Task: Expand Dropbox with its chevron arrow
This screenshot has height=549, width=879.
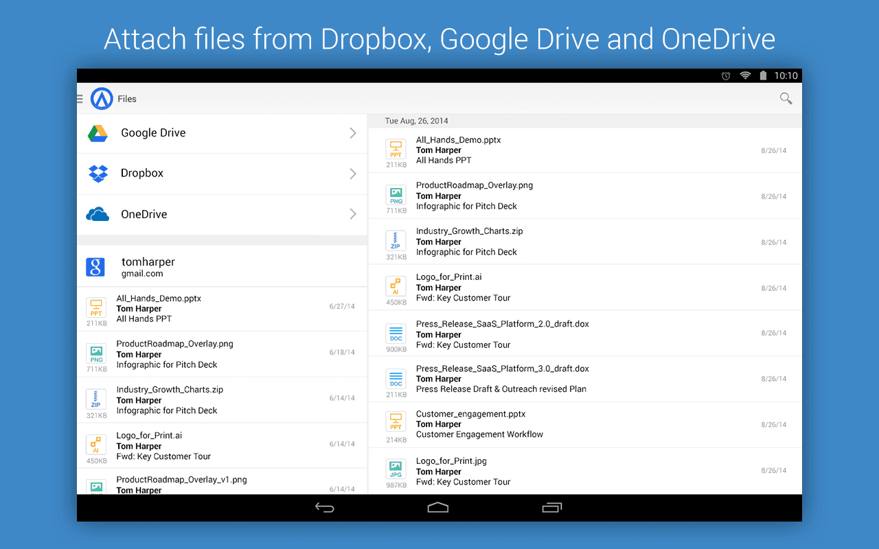Action: pyautogui.click(x=353, y=174)
